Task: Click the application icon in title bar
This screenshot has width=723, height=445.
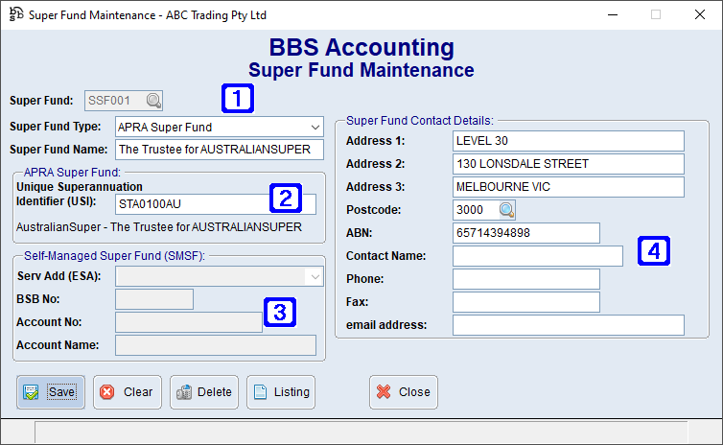Action: pyautogui.click(x=15, y=15)
